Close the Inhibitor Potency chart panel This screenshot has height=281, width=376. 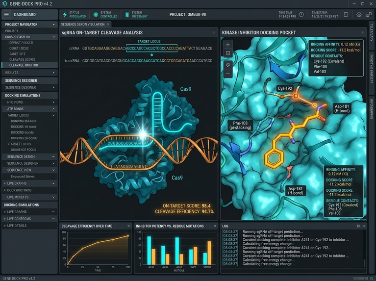pyautogui.click(x=215, y=226)
